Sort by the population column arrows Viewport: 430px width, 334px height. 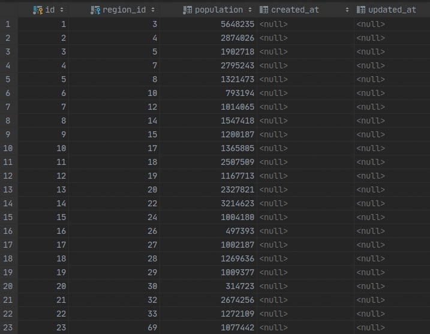250,10
